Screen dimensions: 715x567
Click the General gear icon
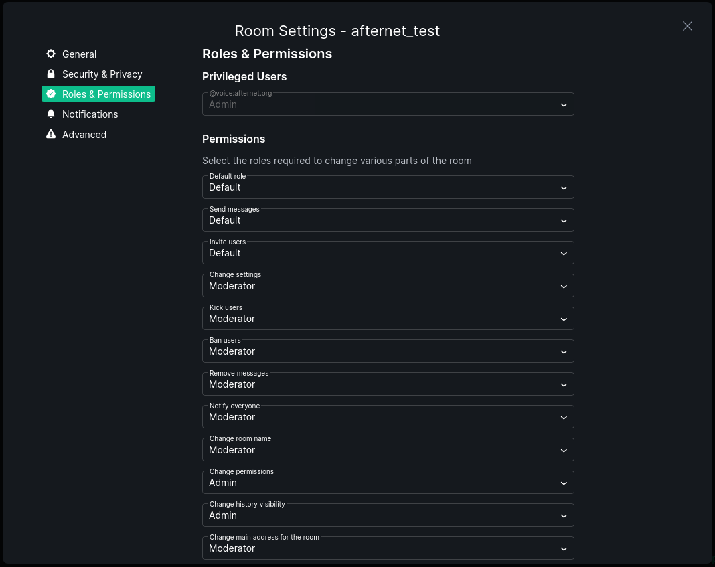click(51, 54)
